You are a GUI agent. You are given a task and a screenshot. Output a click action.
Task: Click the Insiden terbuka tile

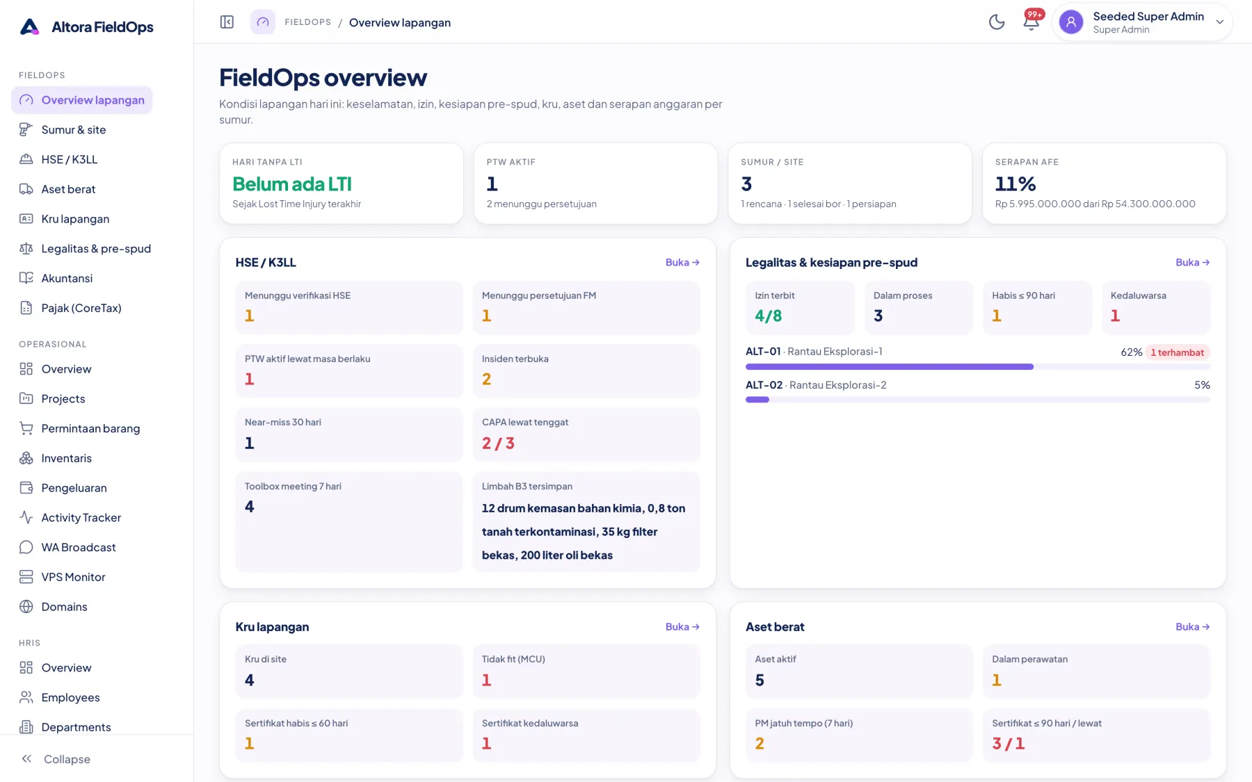click(586, 371)
